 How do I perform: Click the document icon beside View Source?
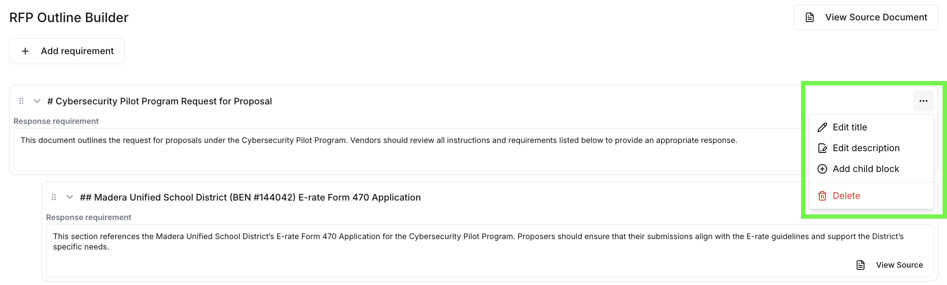pos(861,265)
